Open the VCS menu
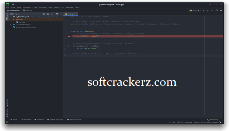 coord(62,8)
